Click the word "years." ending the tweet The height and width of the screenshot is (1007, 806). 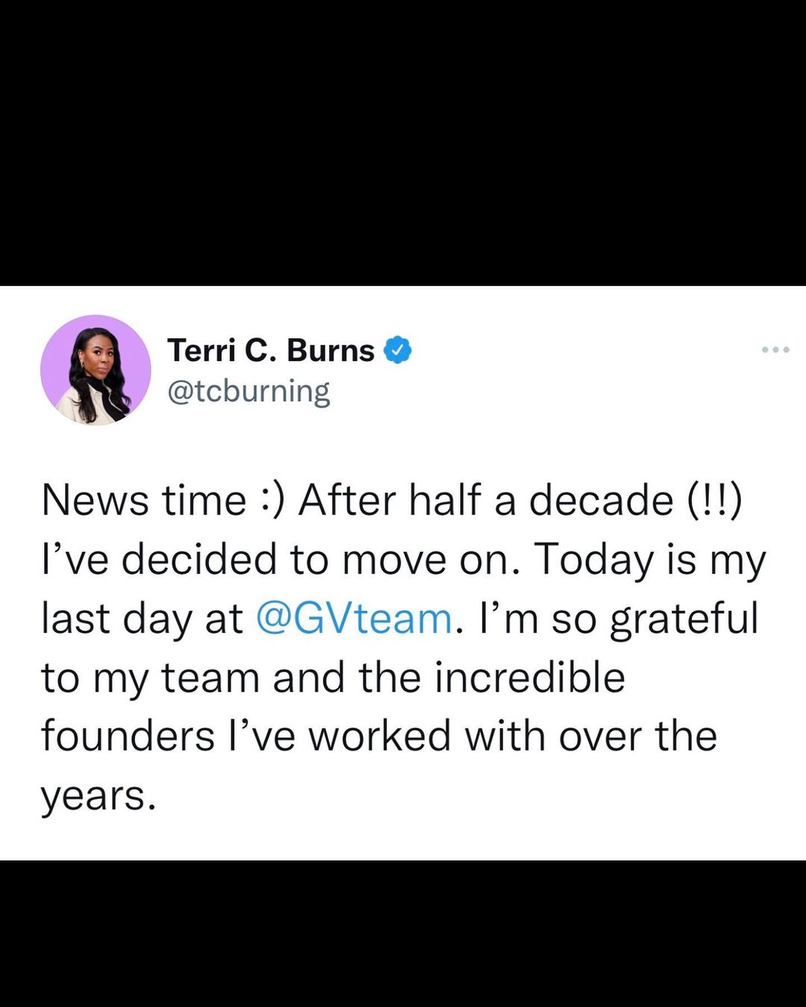(98, 796)
